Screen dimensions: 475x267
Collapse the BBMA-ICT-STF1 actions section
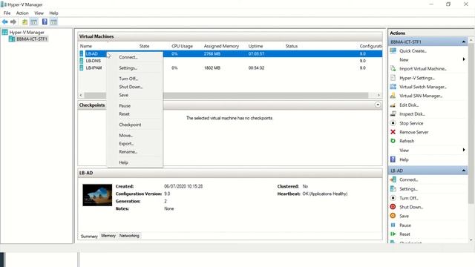pyautogui.click(x=463, y=42)
